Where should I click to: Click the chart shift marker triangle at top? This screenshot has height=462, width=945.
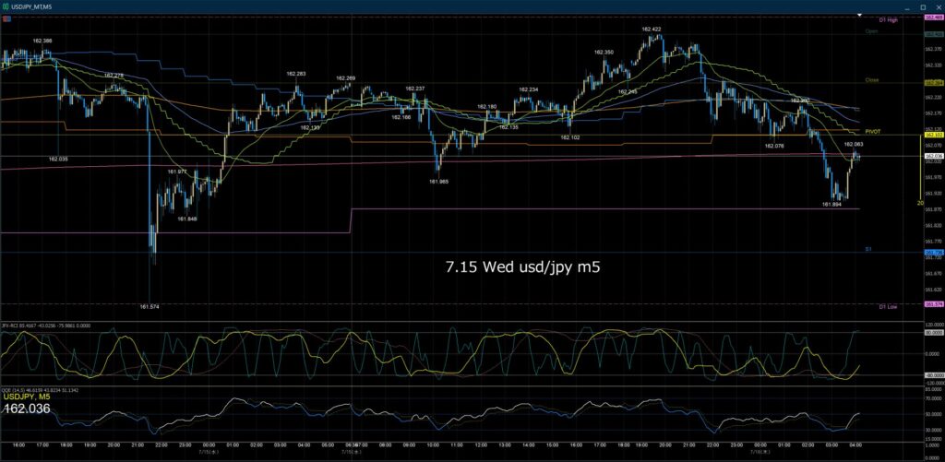click(x=860, y=15)
